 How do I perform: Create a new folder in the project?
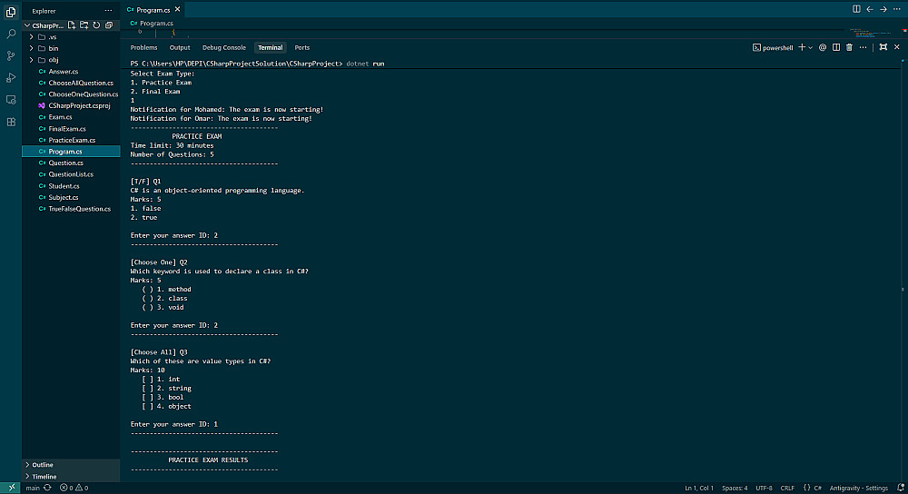[x=84, y=25]
